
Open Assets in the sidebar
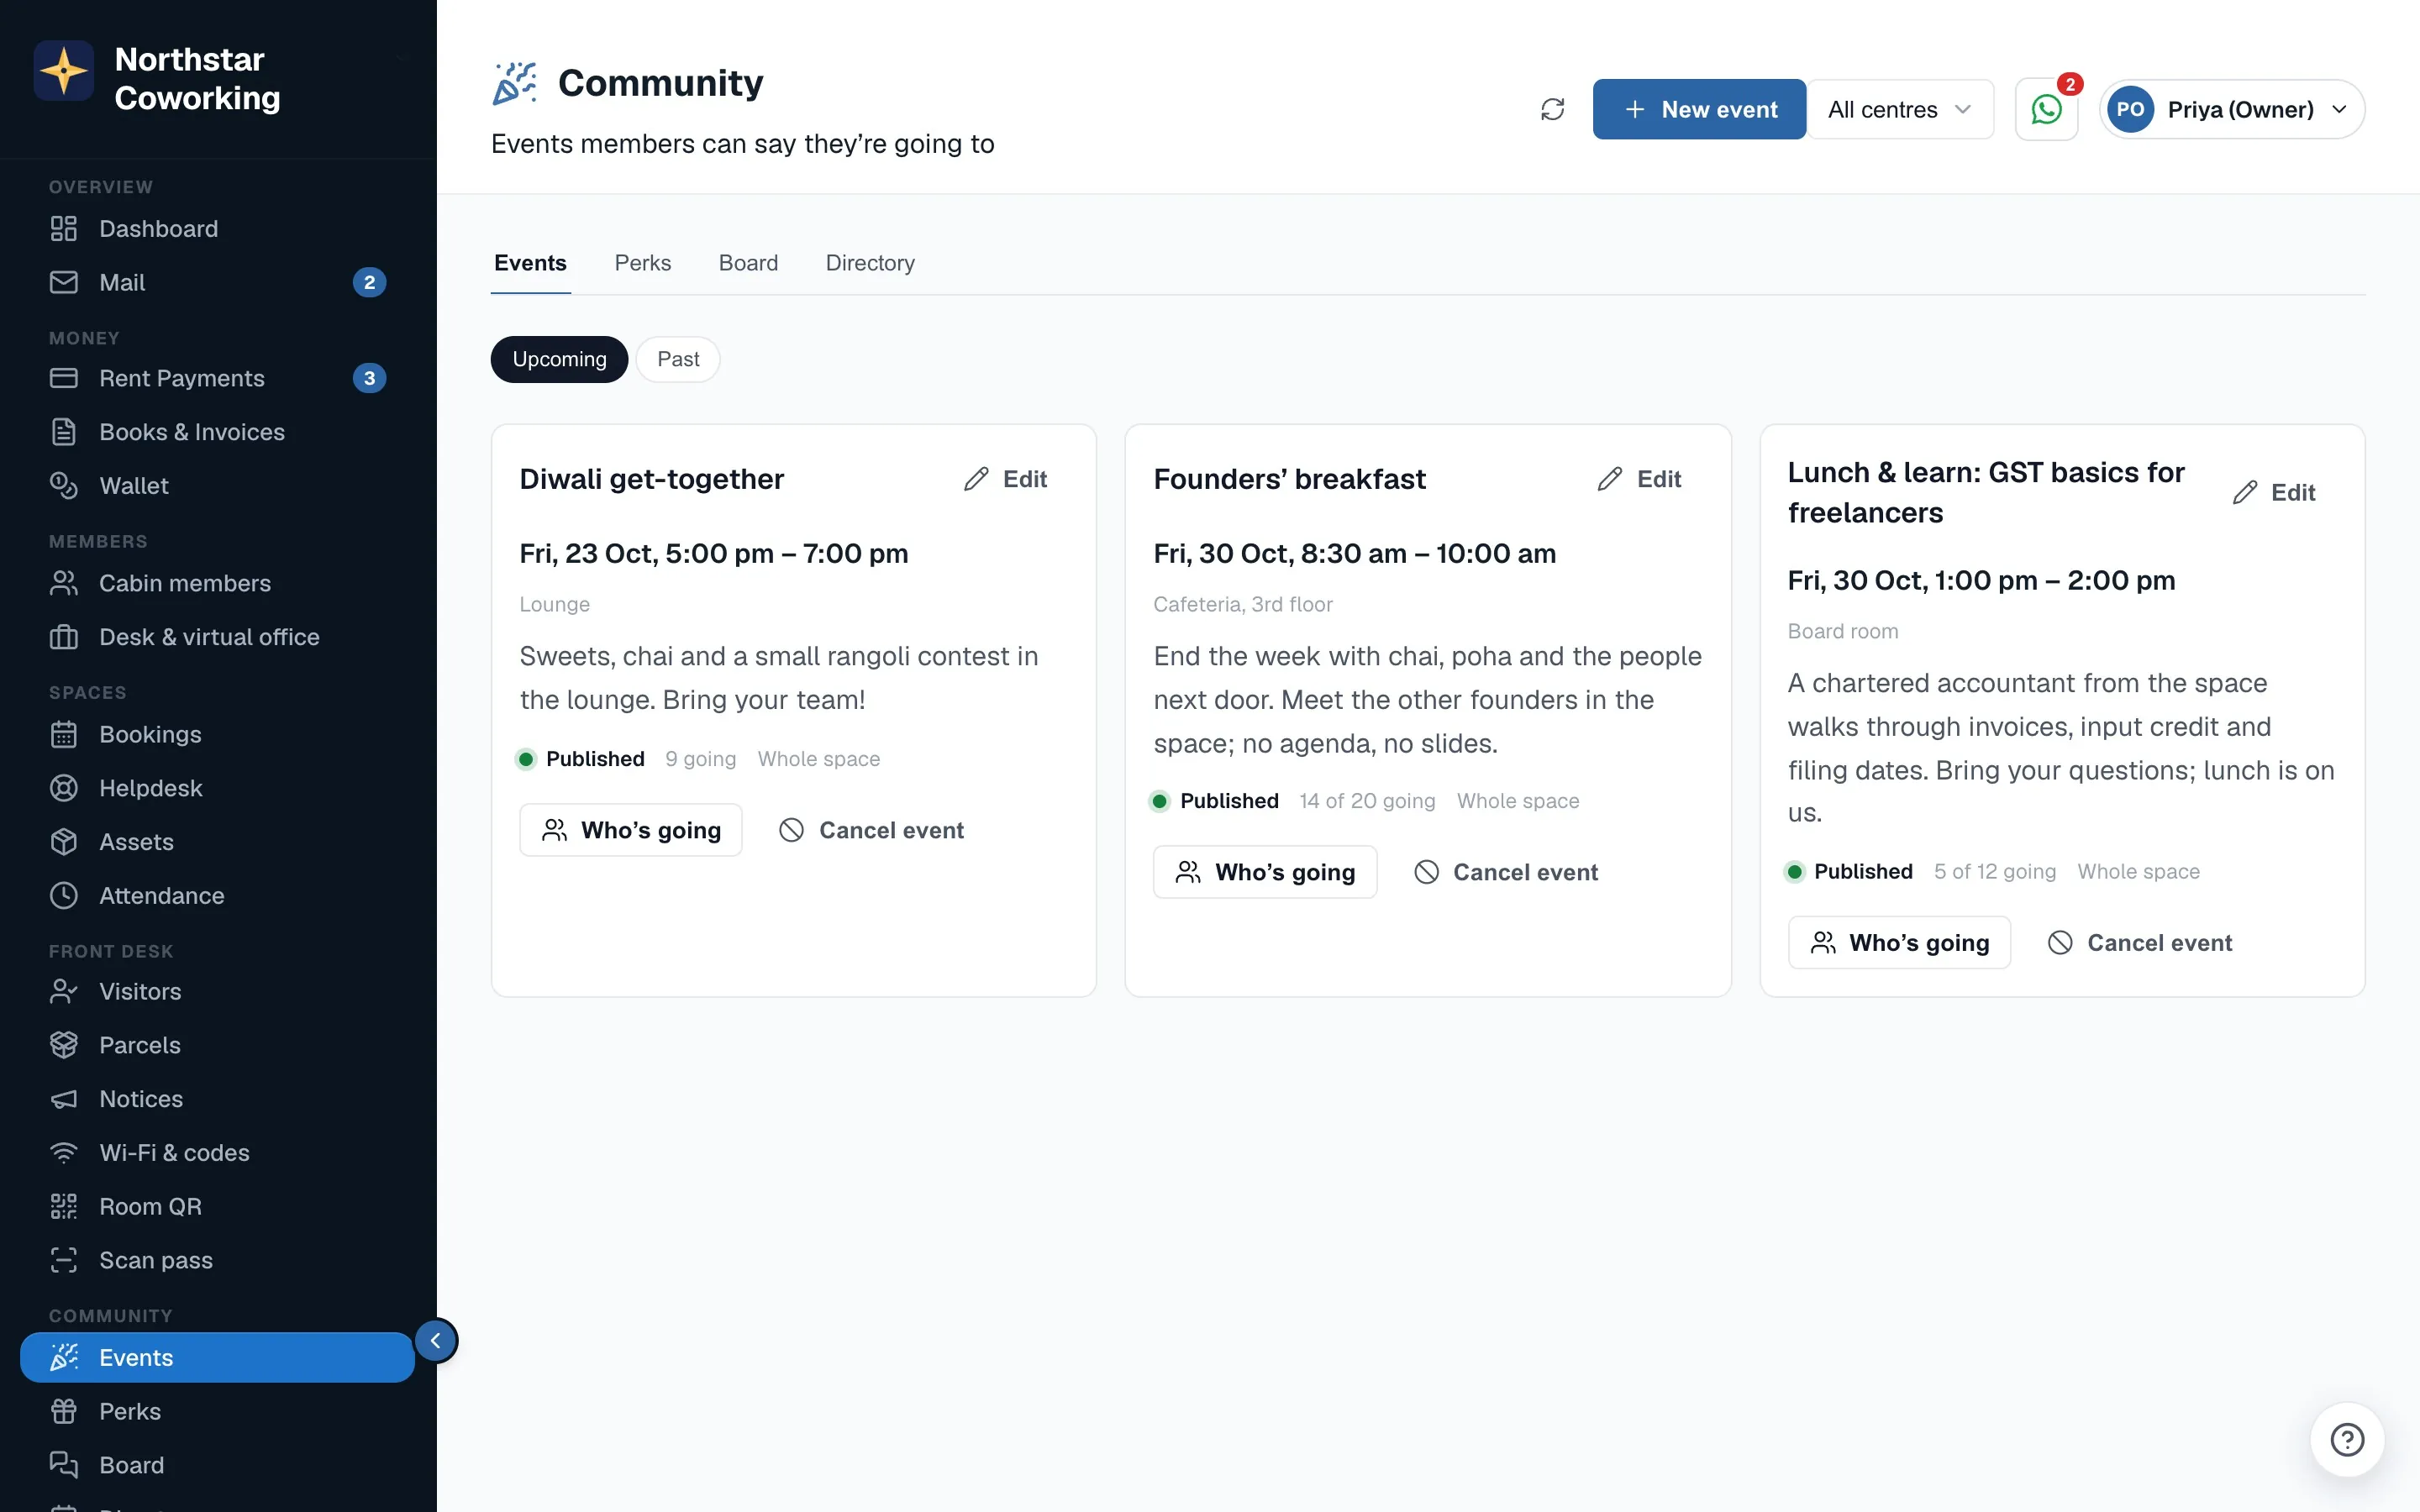pyautogui.click(x=218, y=842)
